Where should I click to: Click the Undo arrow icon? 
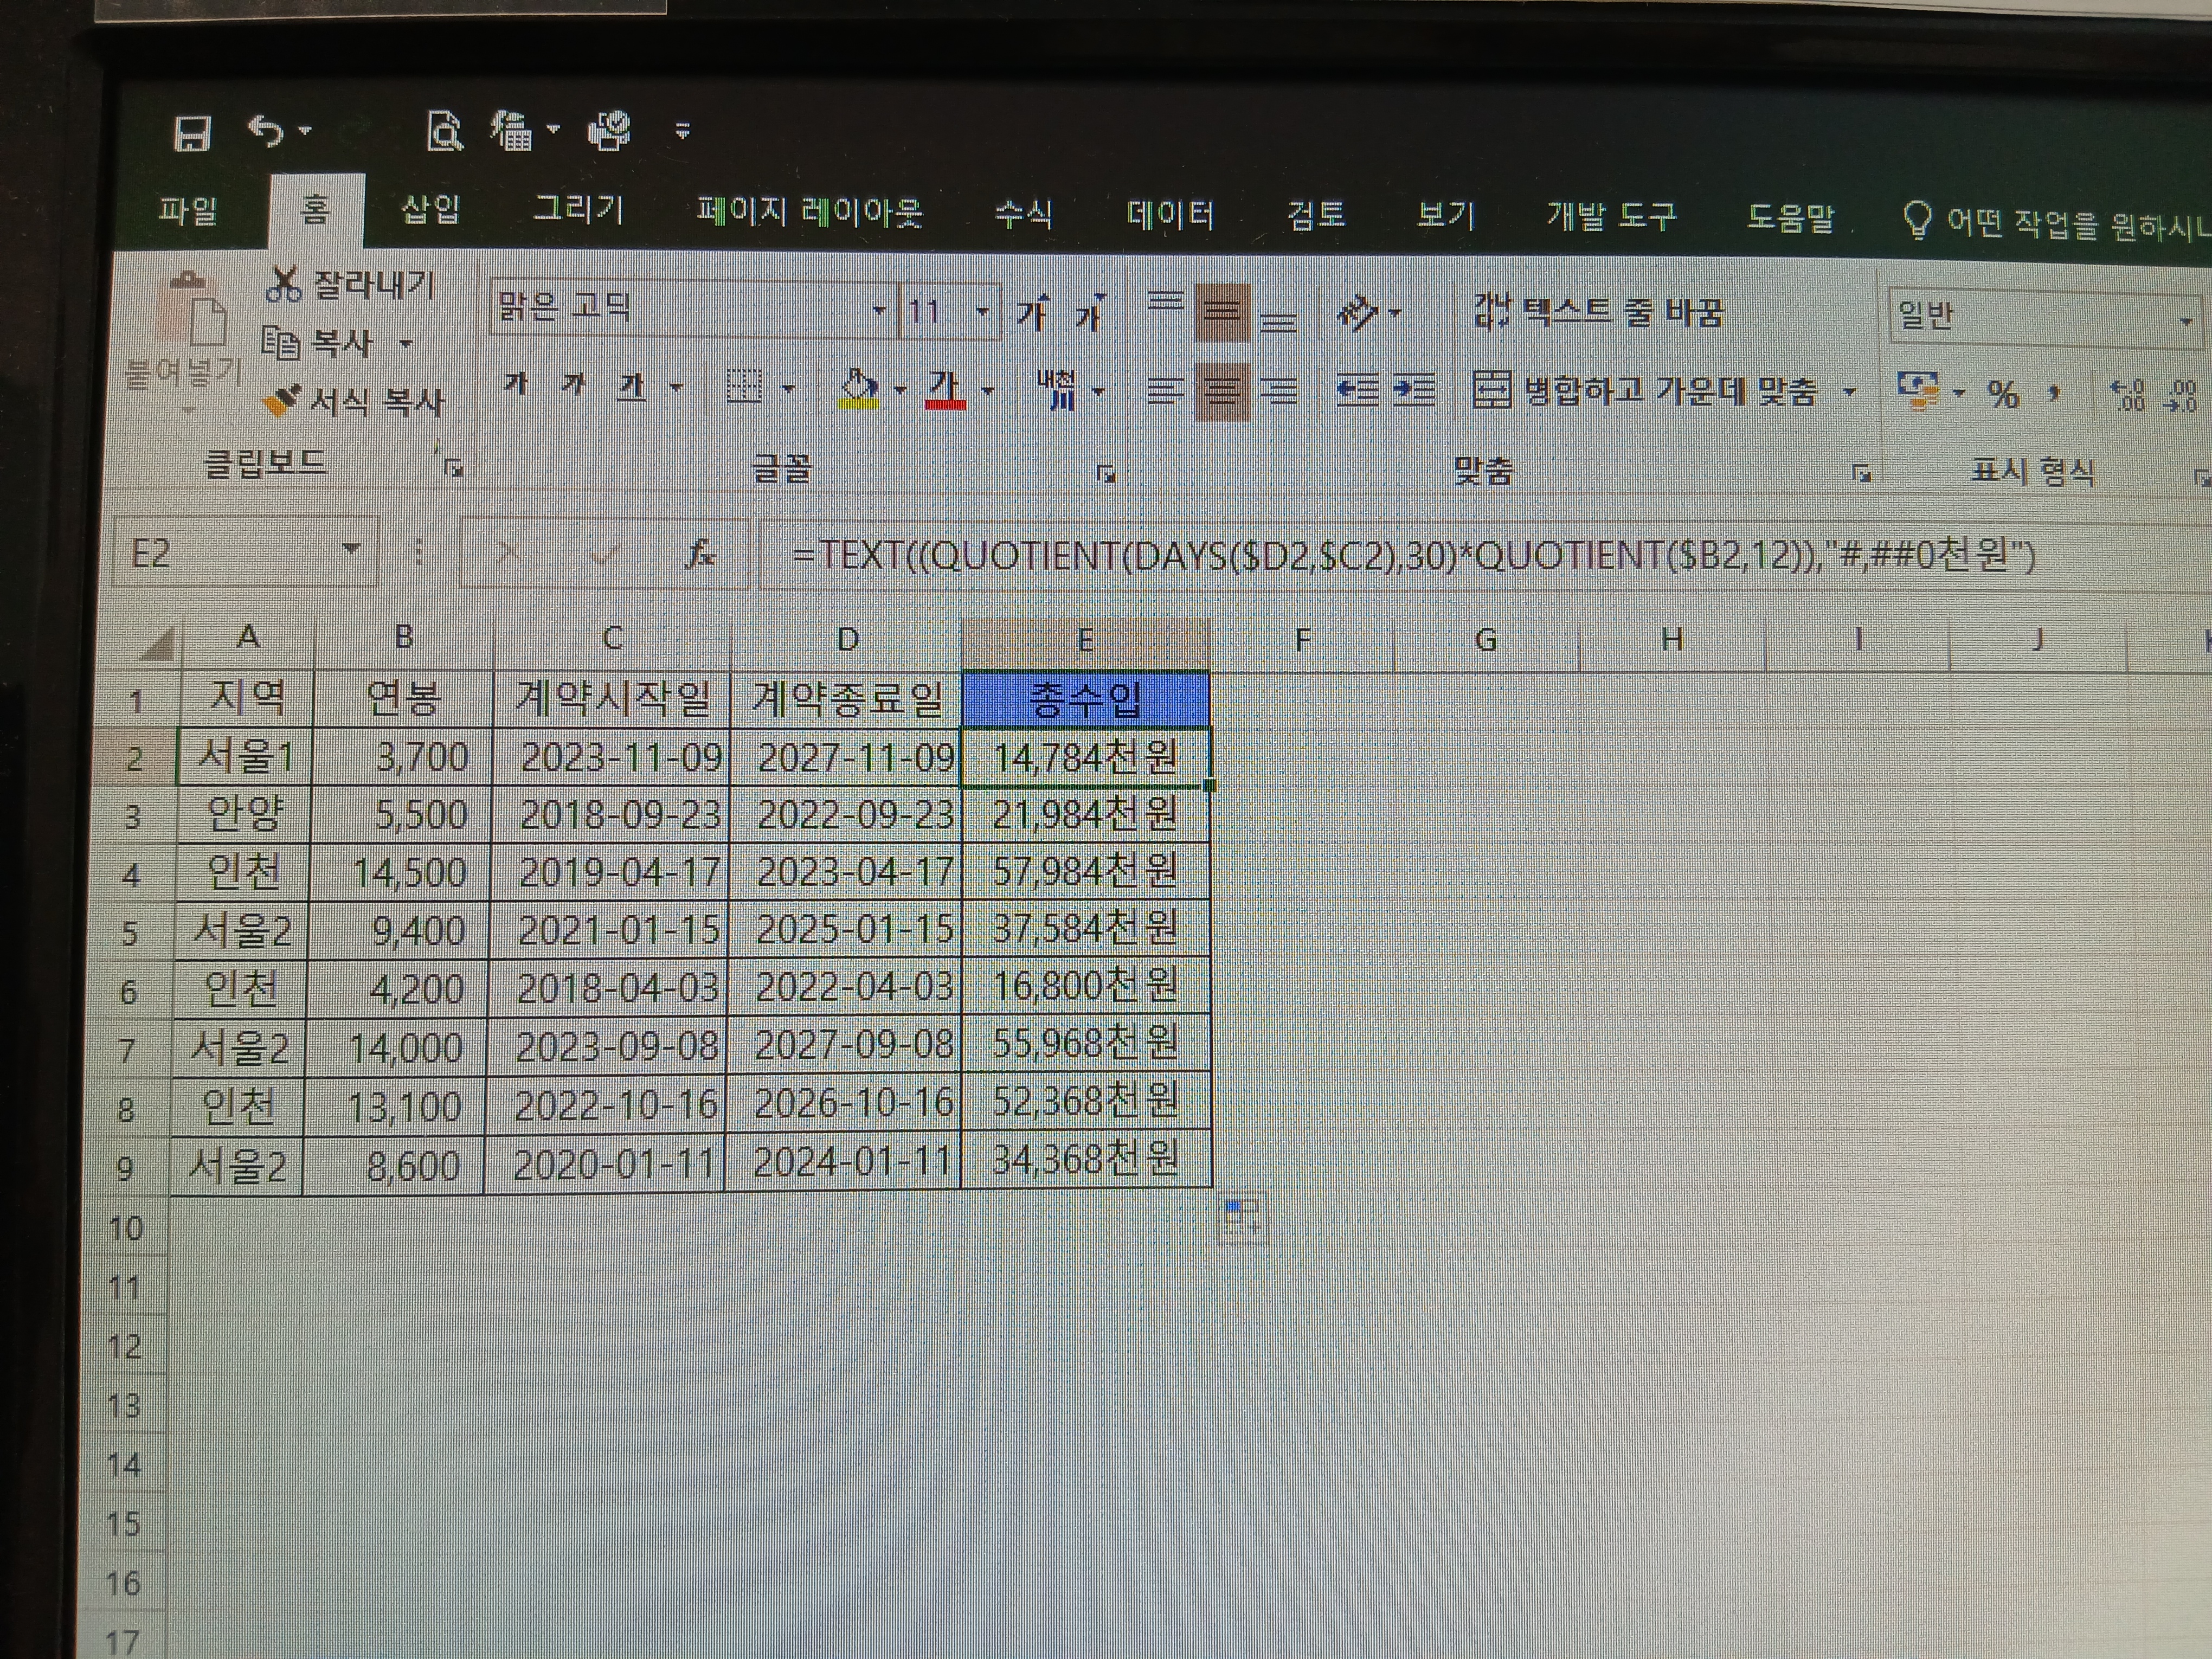tap(266, 131)
